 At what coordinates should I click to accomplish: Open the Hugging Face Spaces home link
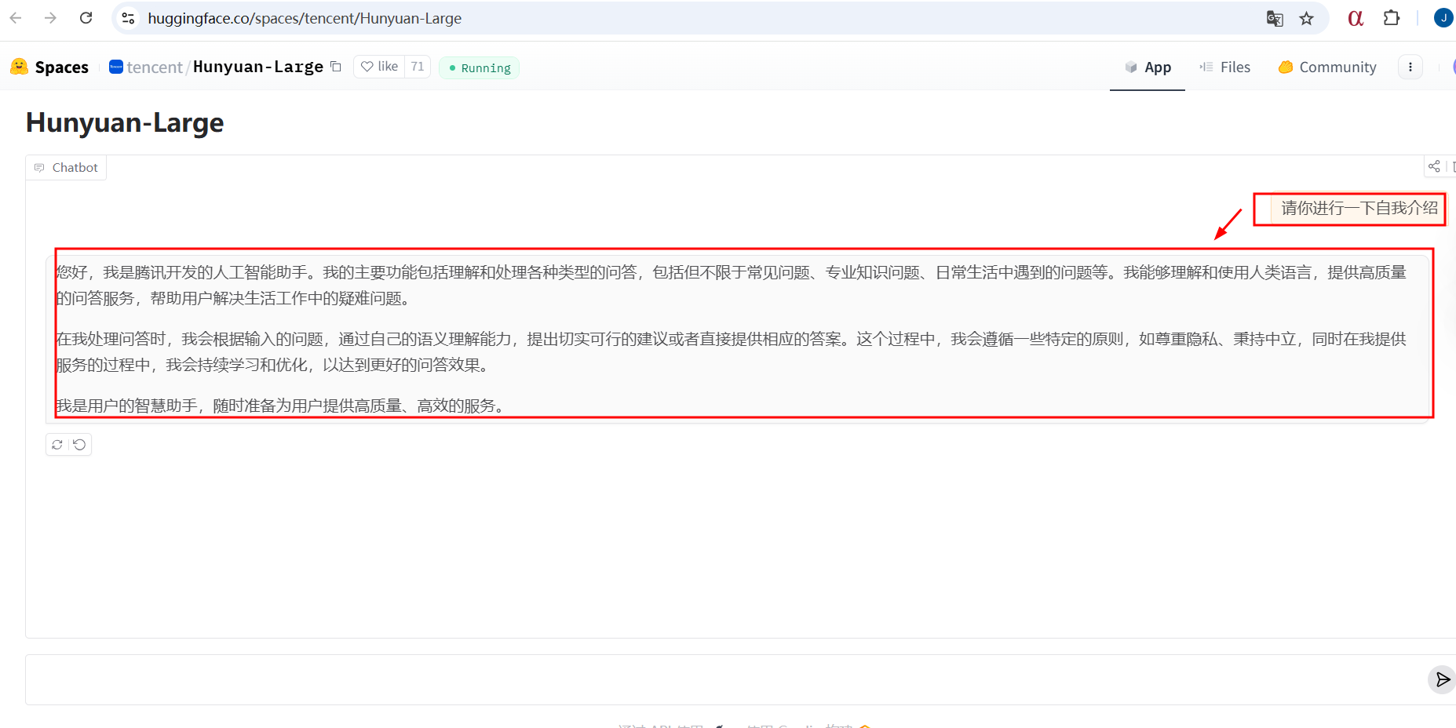click(x=49, y=67)
